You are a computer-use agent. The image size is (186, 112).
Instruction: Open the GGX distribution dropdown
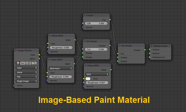97,74
